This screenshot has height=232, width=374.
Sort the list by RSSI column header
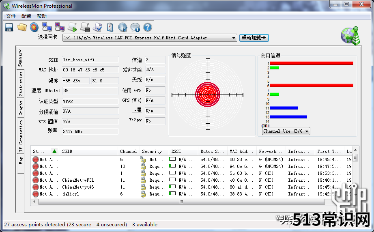183,151
